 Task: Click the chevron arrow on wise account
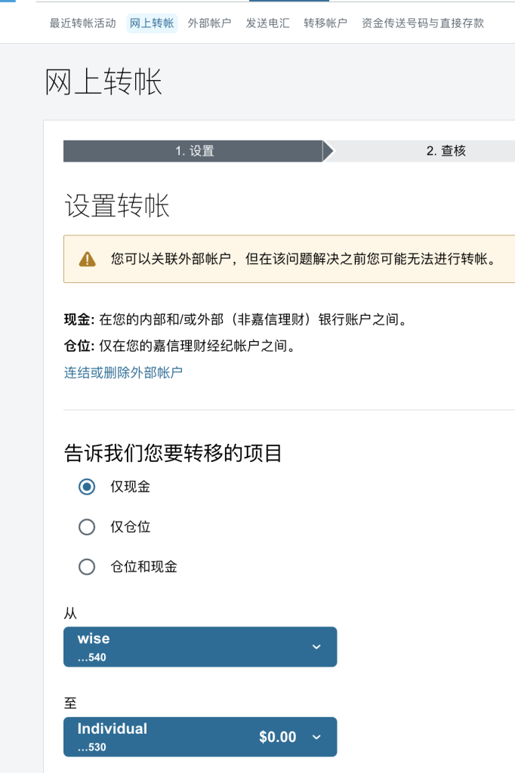316,647
